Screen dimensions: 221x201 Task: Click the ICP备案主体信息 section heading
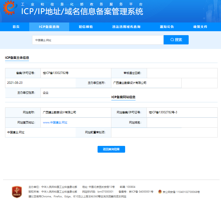17,58
